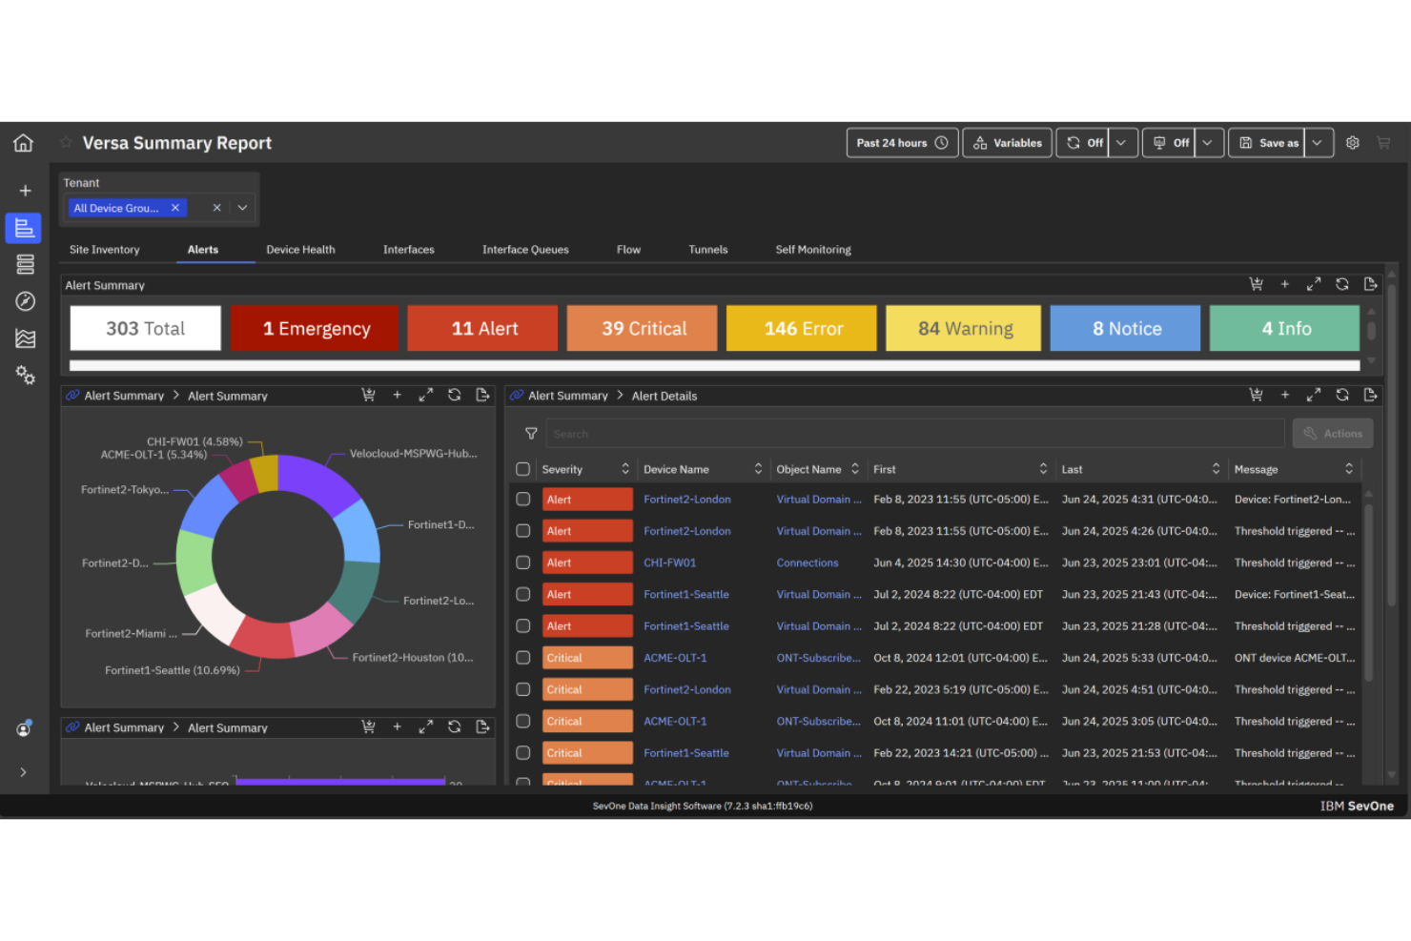Viewport: 1411px width, 941px height.
Task: Select the 8 Notice blue tile
Action: click(x=1126, y=329)
